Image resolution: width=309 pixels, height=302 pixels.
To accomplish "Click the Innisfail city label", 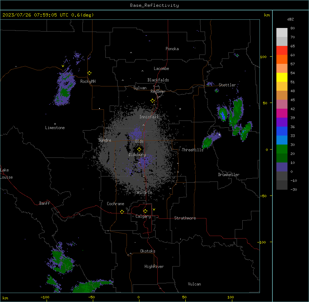I will (149, 117).
